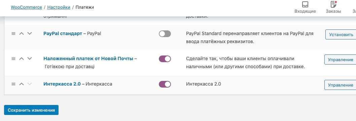The image size is (356, 121).
Task: Click Установить button for PayPal
Action: pyautogui.click(x=341, y=34)
